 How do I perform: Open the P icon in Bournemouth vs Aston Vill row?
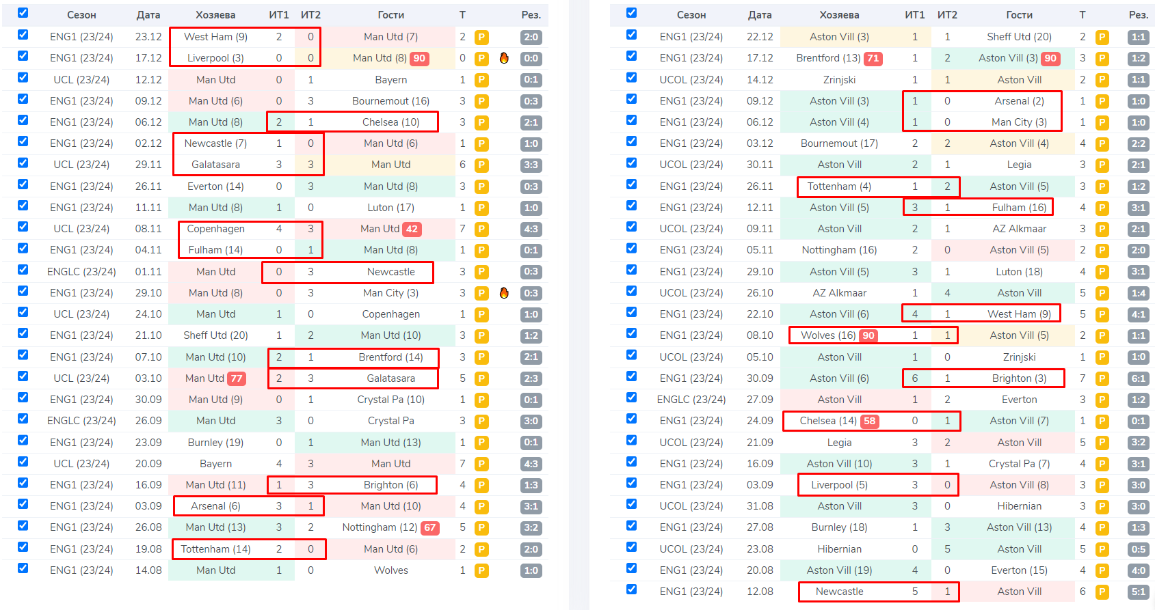(1102, 143)
